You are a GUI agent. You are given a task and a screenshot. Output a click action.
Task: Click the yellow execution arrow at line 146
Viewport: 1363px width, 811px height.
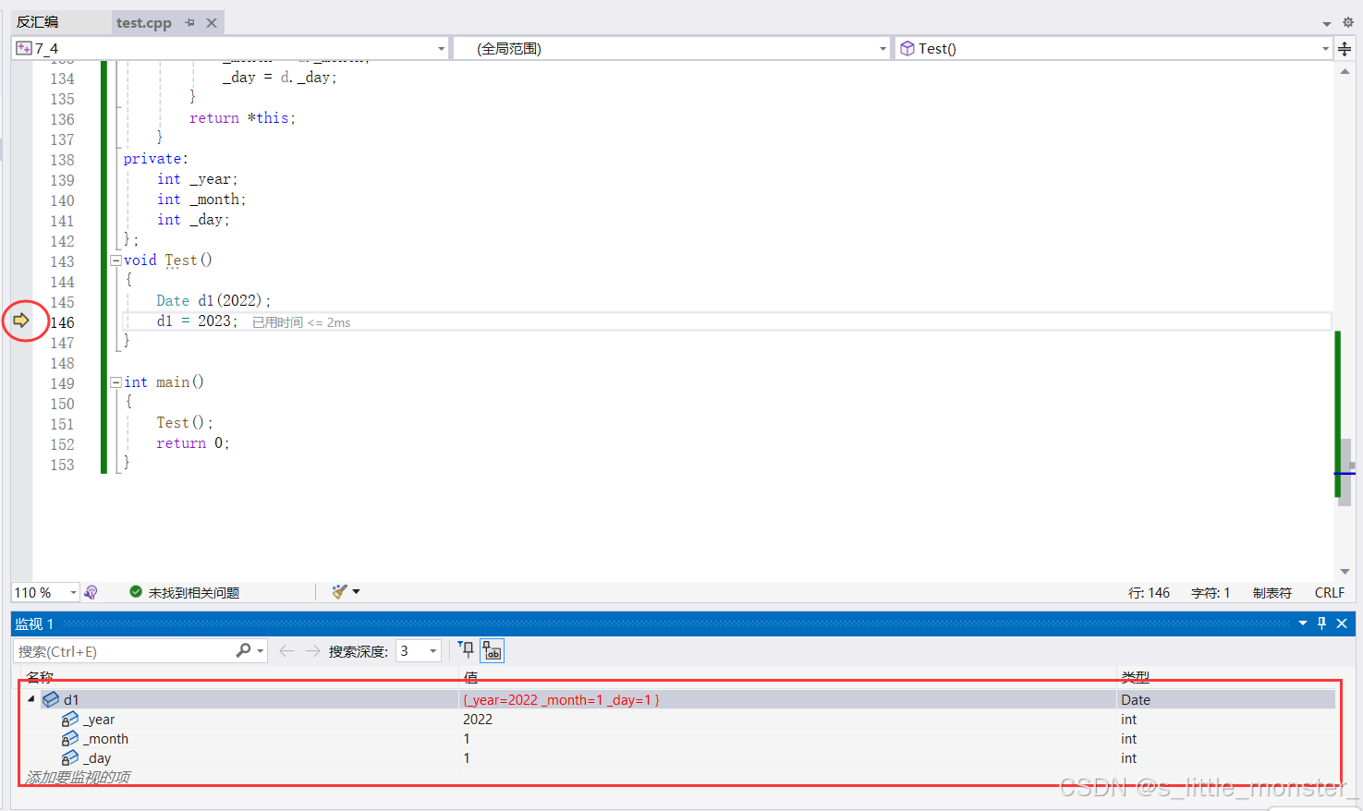20,321
